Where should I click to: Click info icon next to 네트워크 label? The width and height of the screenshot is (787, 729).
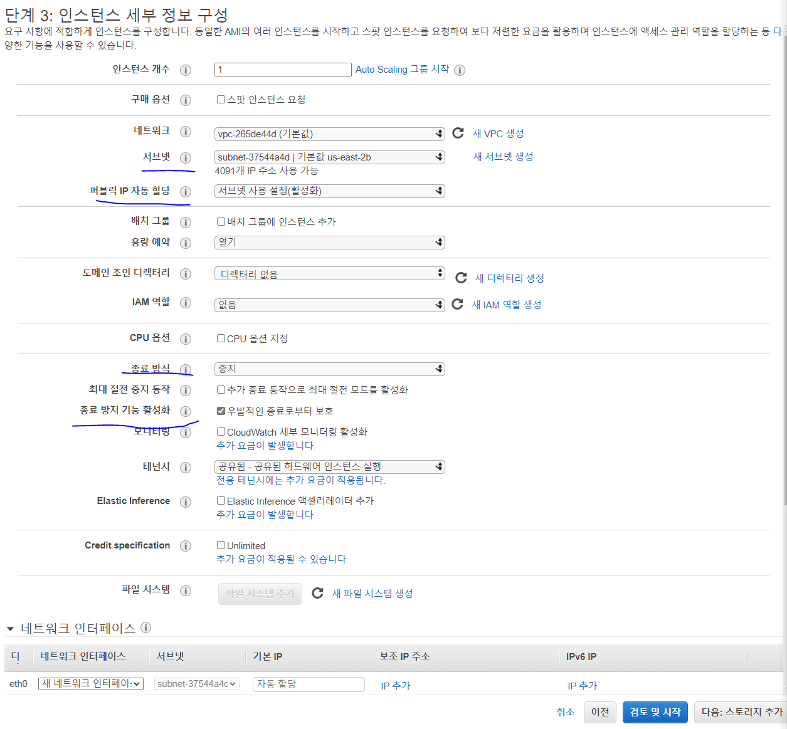186,132
